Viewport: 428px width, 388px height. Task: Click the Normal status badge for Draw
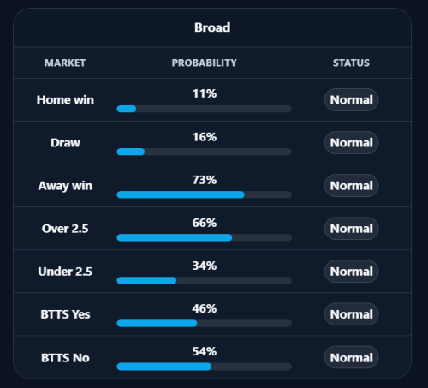351,143
